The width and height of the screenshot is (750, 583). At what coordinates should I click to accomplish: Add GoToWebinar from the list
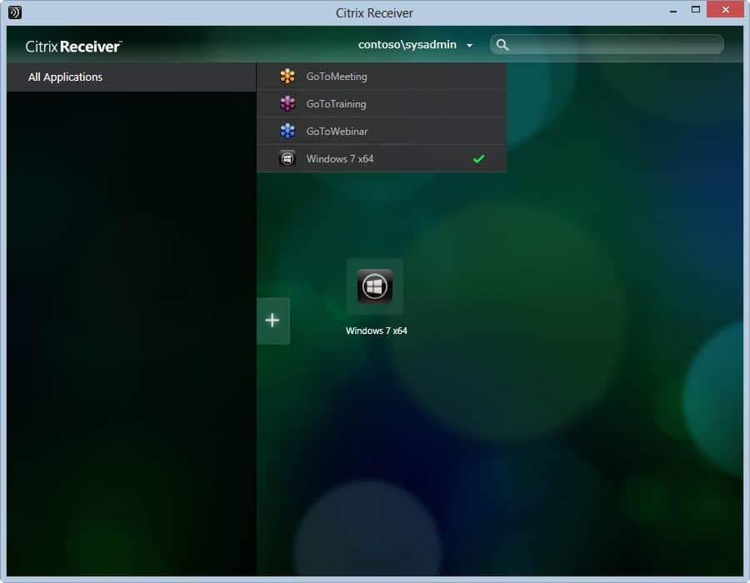382,131
